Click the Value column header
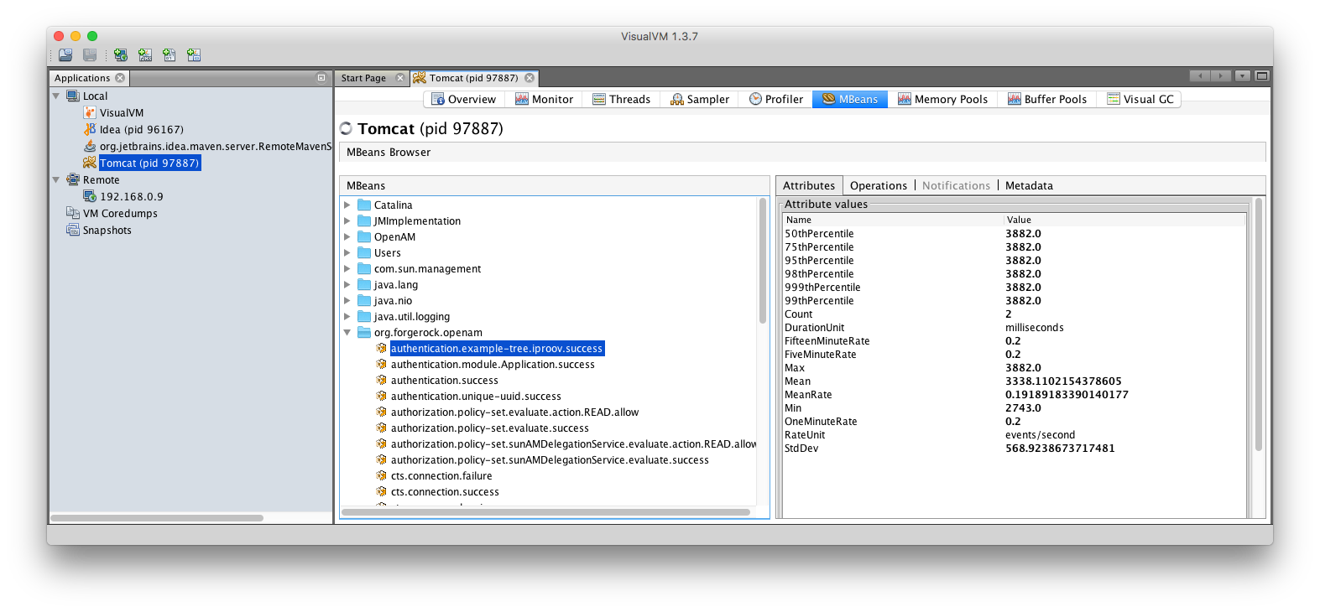The image size is (1320, 612). pos(1124,220)
